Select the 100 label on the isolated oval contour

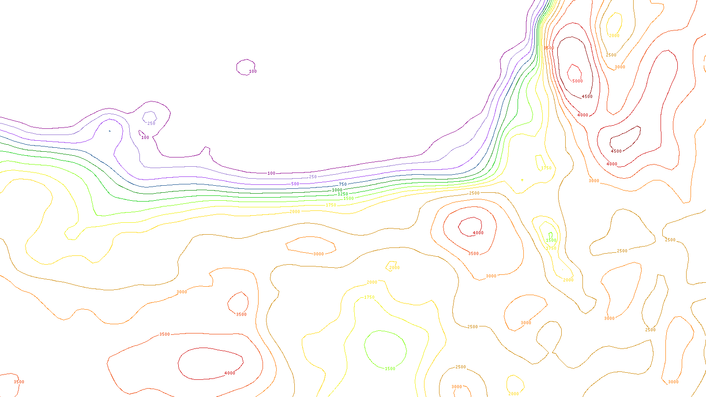[x=253, y=71]
